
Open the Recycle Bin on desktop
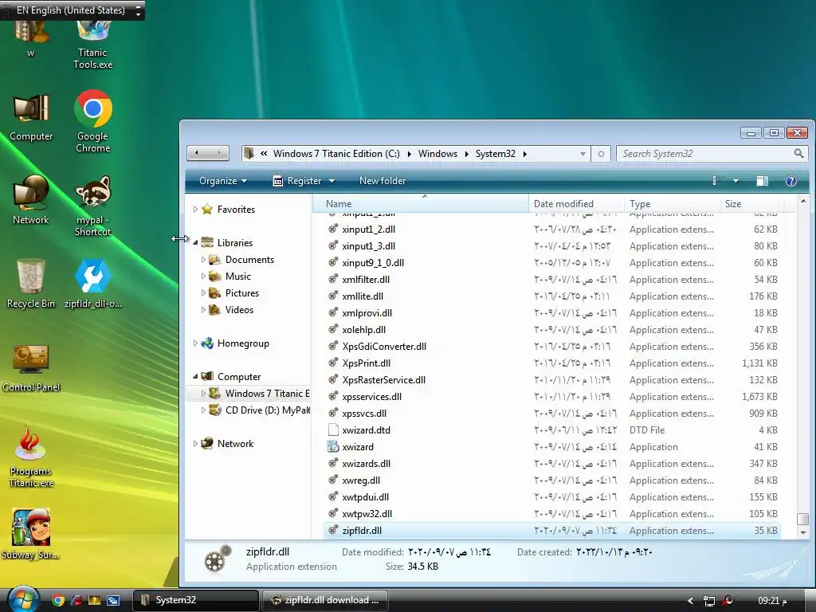(x=31, y=284)
